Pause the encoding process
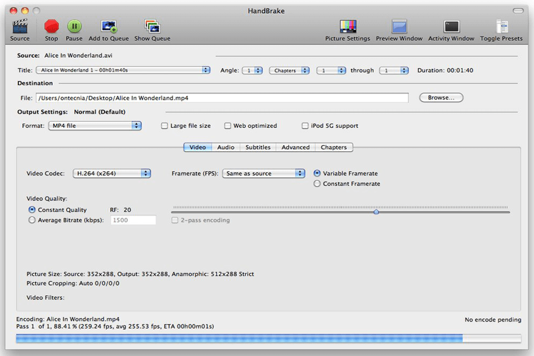Image resolution: width=534 pixels, height=356 pixels. point(74,26)
